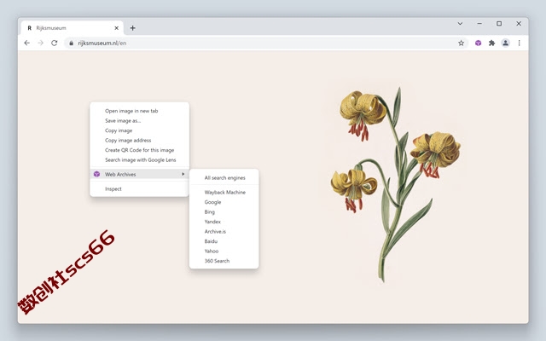View site security lock icon
The height and width of the screenshot is (341, 546).
tap(72, 43)
